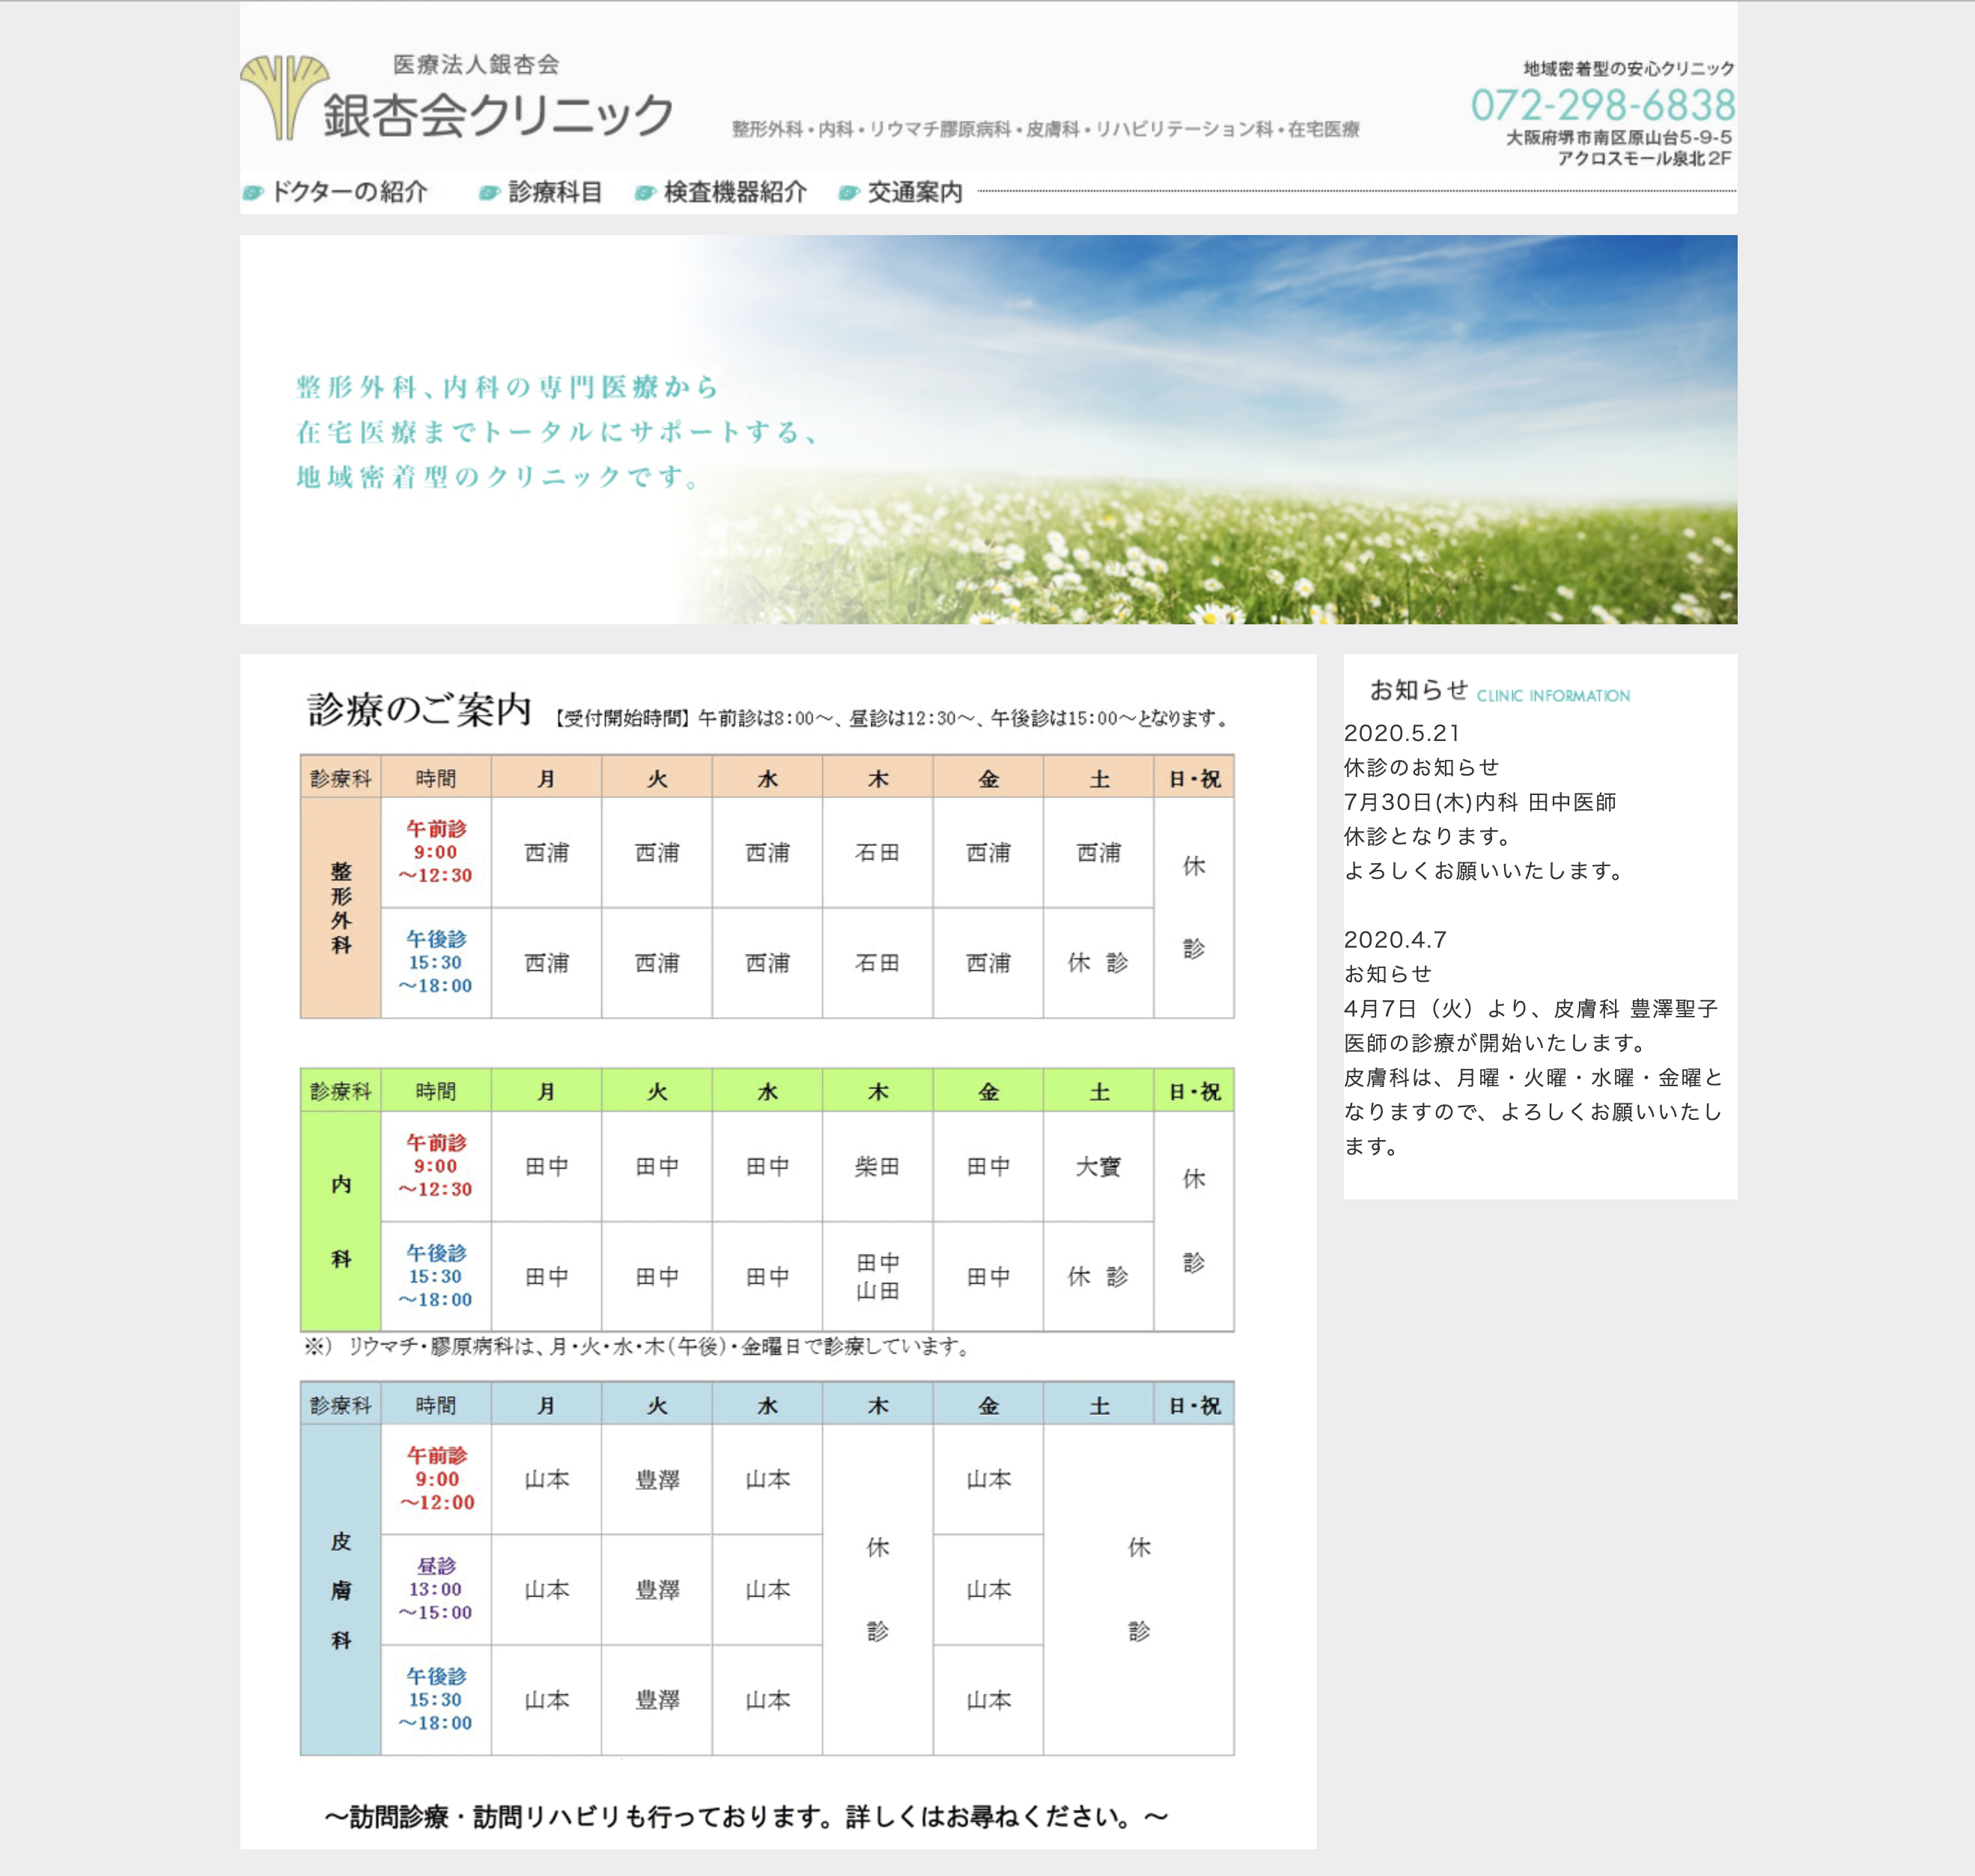Click 整形外科 department cell in orange table
The width and height of the screenshot is (1975, 1876).
coord(341,907)
